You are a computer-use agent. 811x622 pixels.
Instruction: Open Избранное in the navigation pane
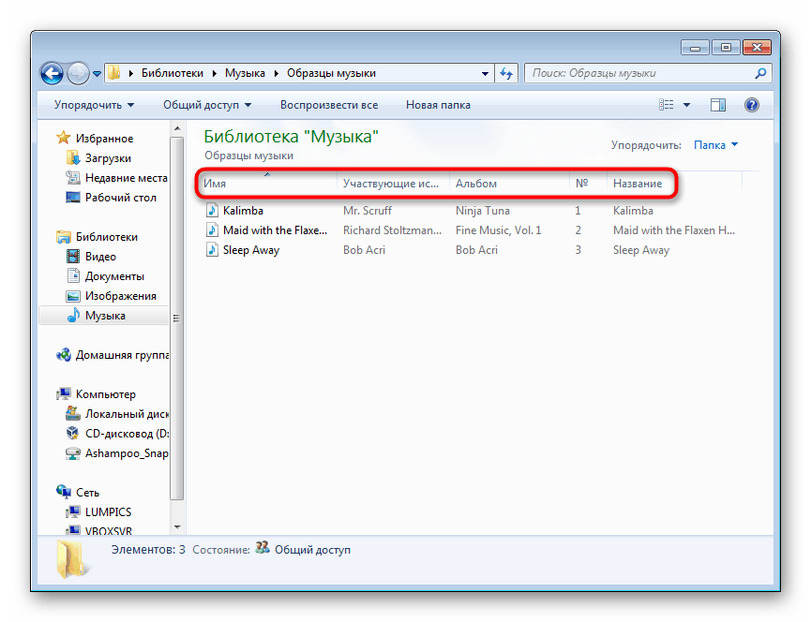click(x=104, y=139)
